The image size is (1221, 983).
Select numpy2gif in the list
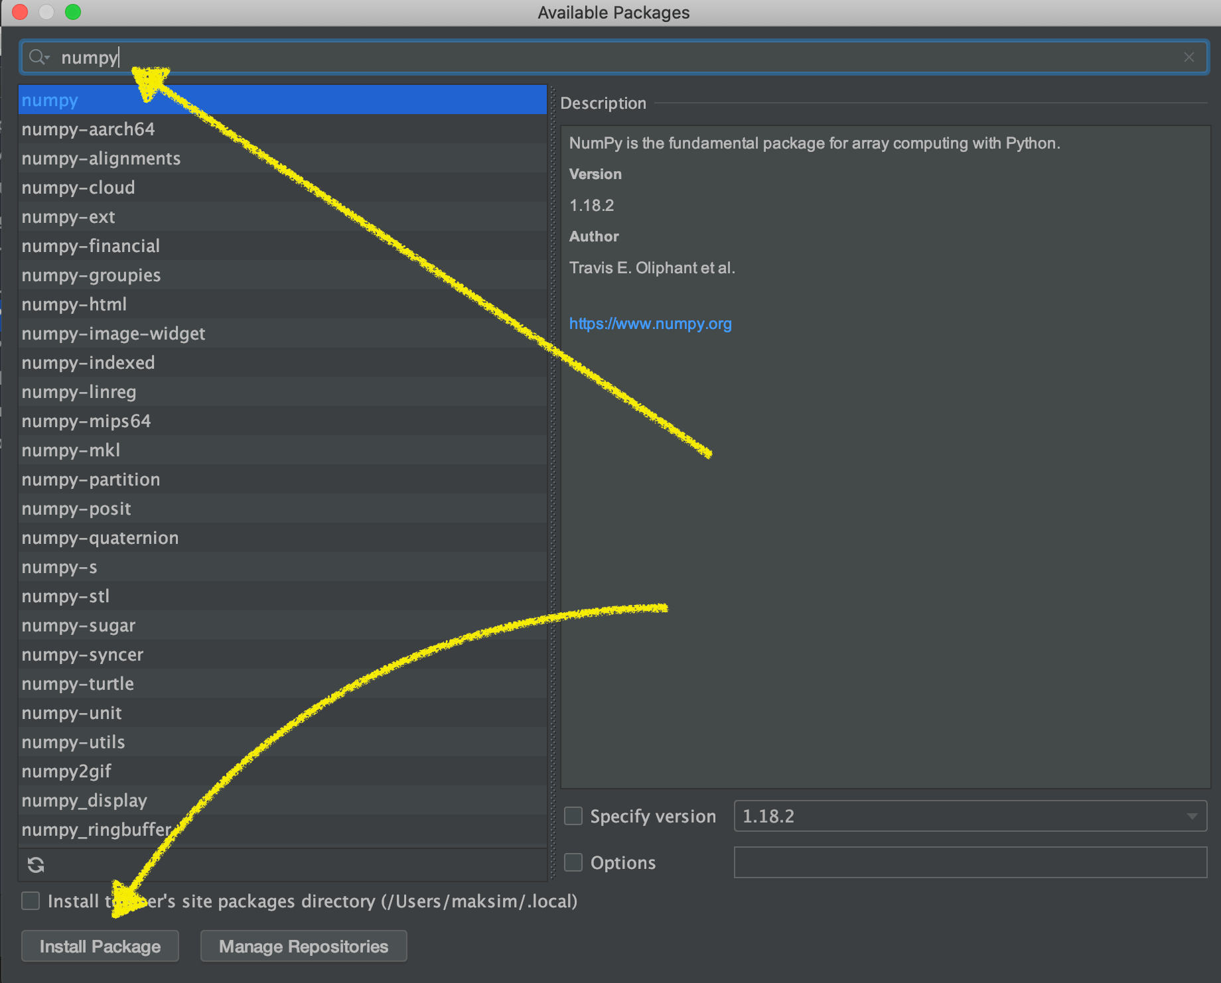[283, 771]
